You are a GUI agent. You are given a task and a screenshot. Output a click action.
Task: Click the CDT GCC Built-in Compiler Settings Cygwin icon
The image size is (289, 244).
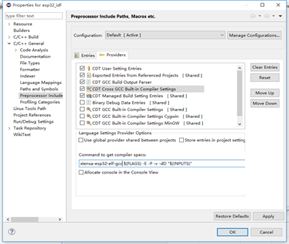coord(89,116)
